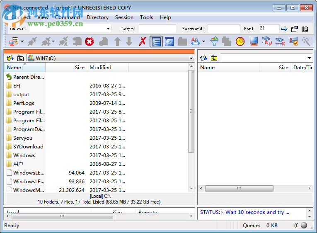Screen dimensions: 317x233
Task: Click remote pane up-folder icon
Action: [214, 58]
